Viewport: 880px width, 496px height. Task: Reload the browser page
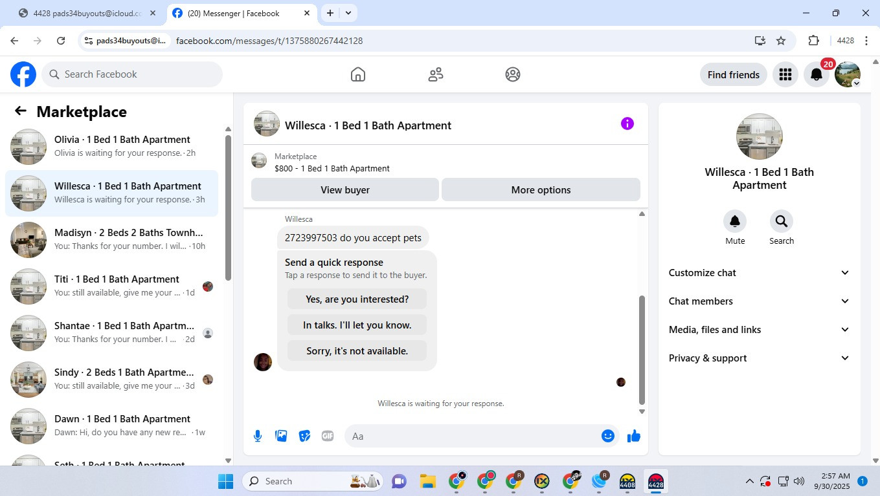[x=61, y=41]
